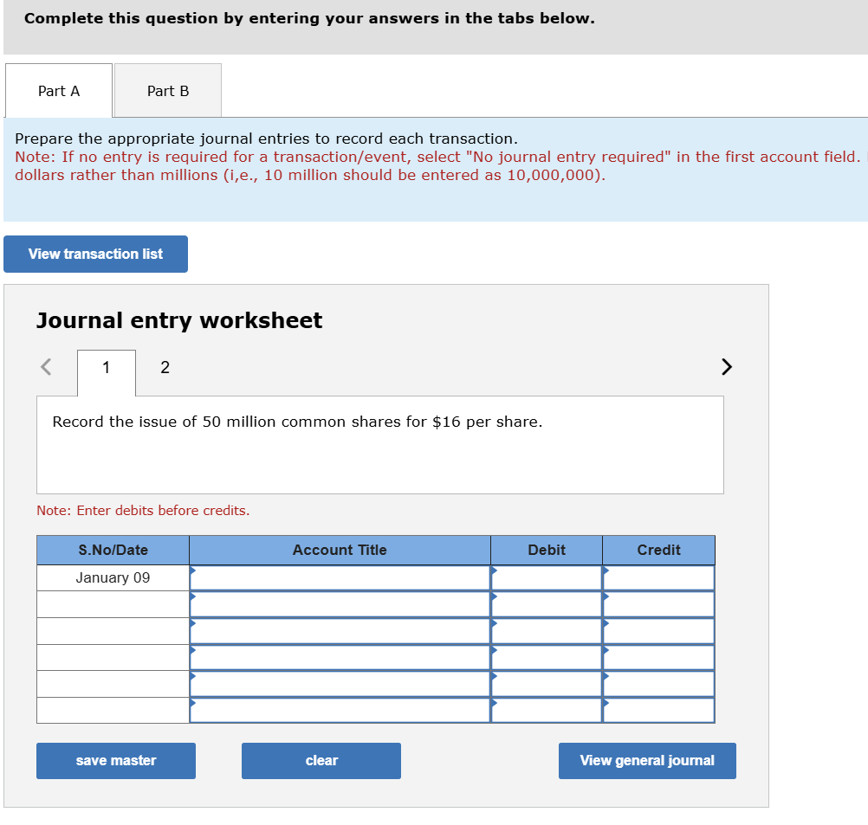
Task: Click the right navigation chevron
Action: pos(725,366)
